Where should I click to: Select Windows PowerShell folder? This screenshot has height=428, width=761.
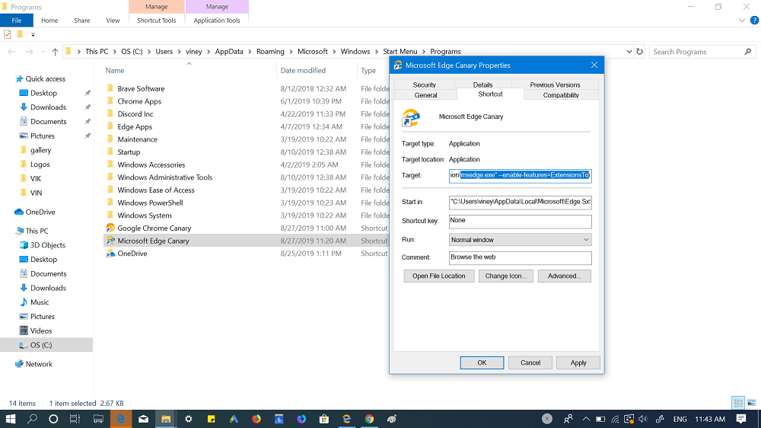150,203
